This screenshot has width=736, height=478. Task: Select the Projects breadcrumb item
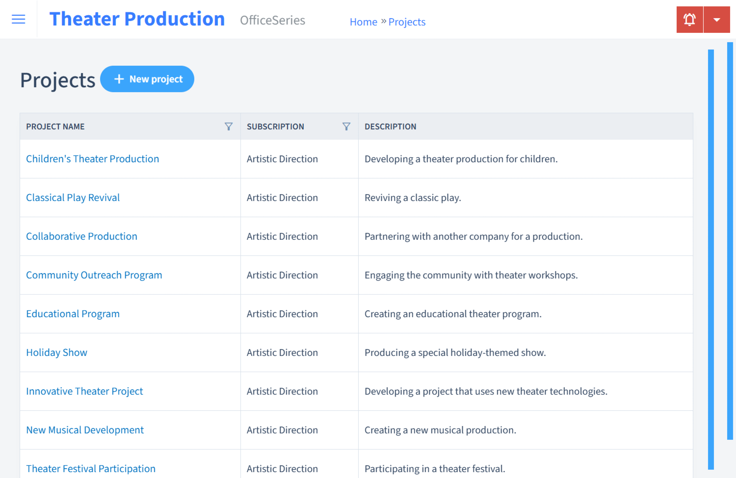click(x=407, y=22)
